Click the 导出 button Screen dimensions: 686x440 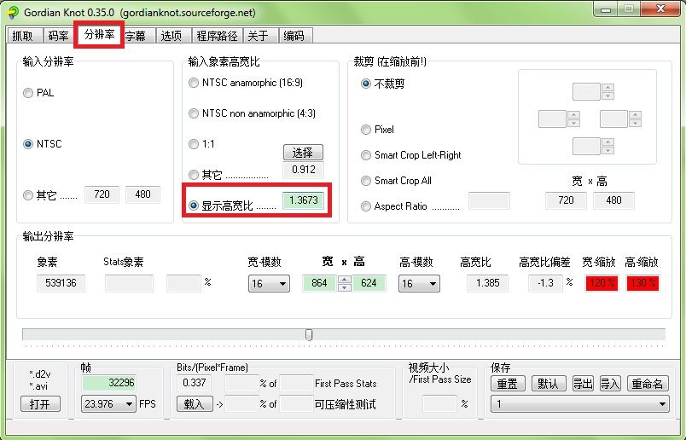(584, 384)
